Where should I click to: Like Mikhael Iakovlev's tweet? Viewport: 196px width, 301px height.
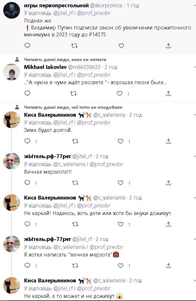coord(120,94)
